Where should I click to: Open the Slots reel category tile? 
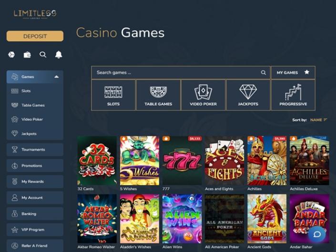click(113, 95)
